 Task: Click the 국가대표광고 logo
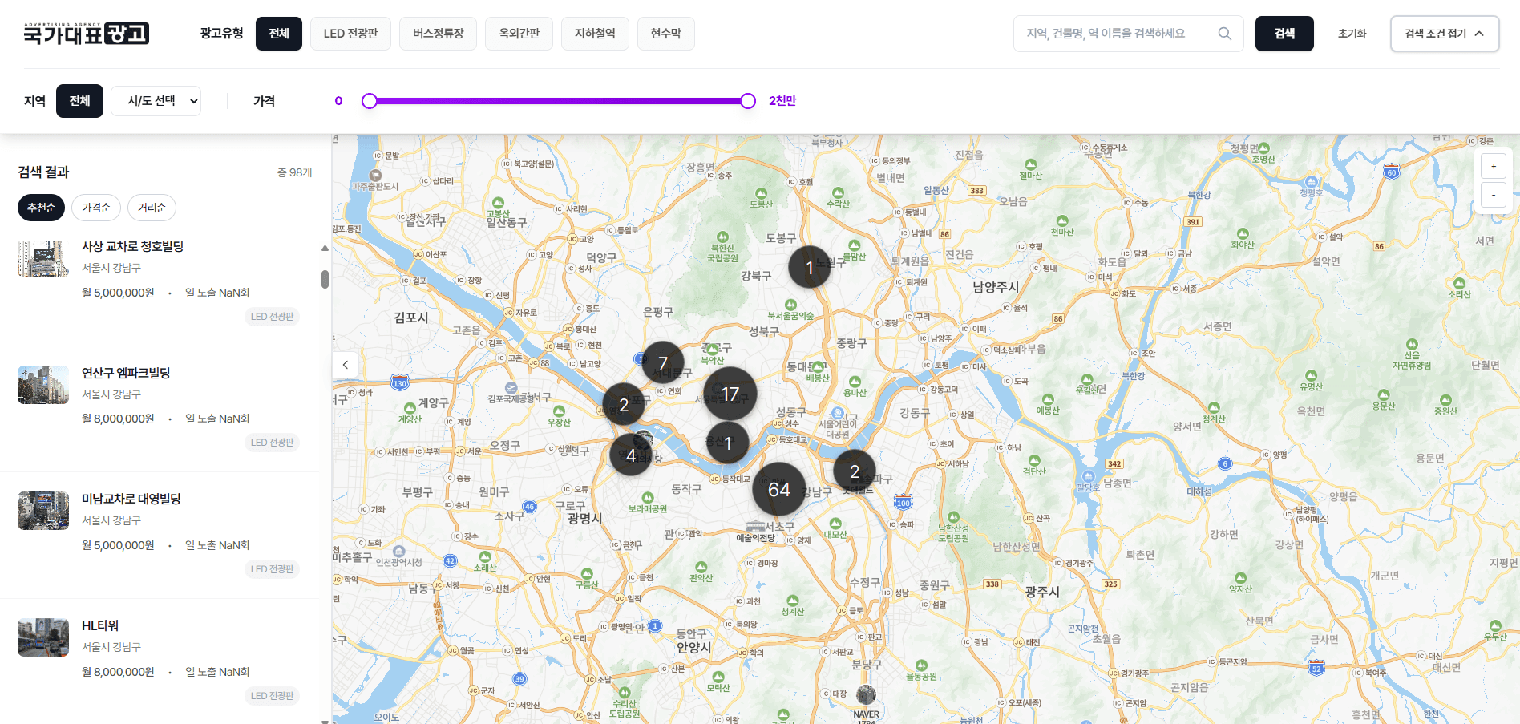coord(87,34)
